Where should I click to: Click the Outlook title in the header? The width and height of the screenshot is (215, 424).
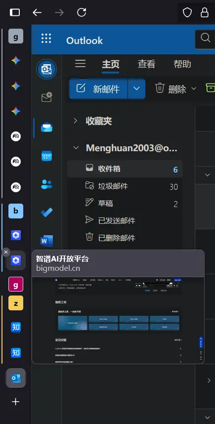tap(85, 41)
